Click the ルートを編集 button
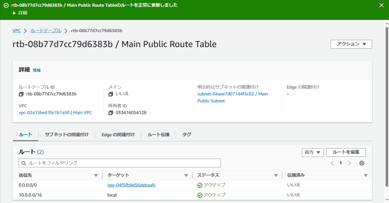The image size is (389, 203). click(x=346, y=152)
